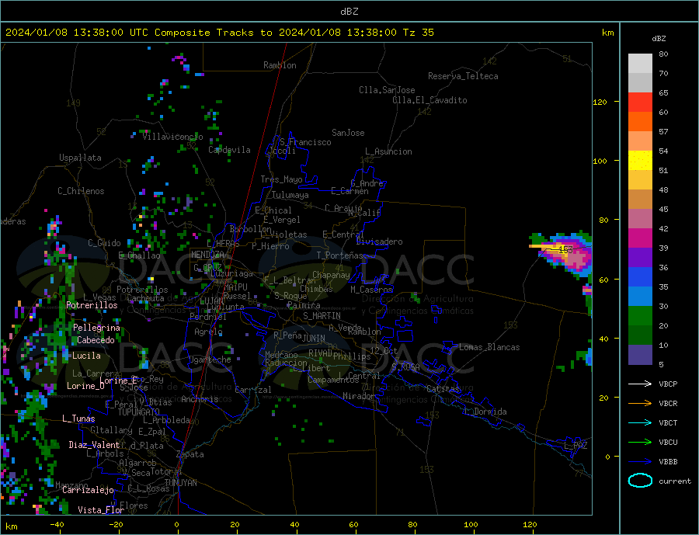Click the 5 dBZ purple-gray swatch
The image size is (699, 535).
point(640,354)
